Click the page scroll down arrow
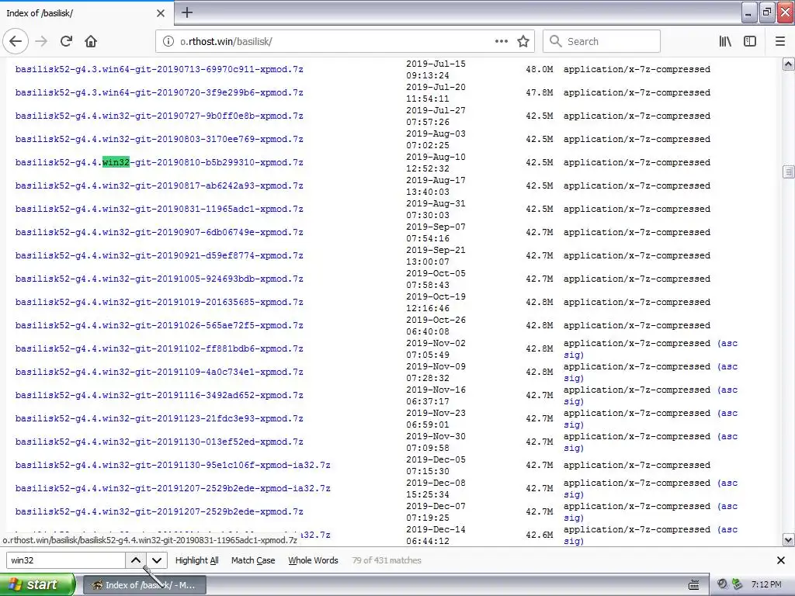This screenshot has width=795, height=596. 788,540
